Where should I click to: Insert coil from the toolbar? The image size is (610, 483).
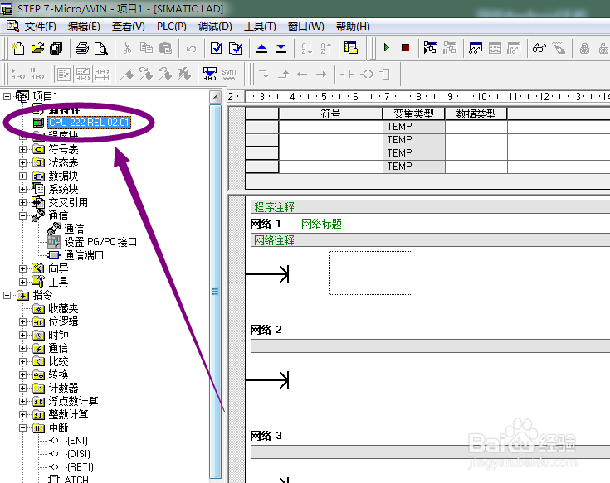tap(367, 74)
